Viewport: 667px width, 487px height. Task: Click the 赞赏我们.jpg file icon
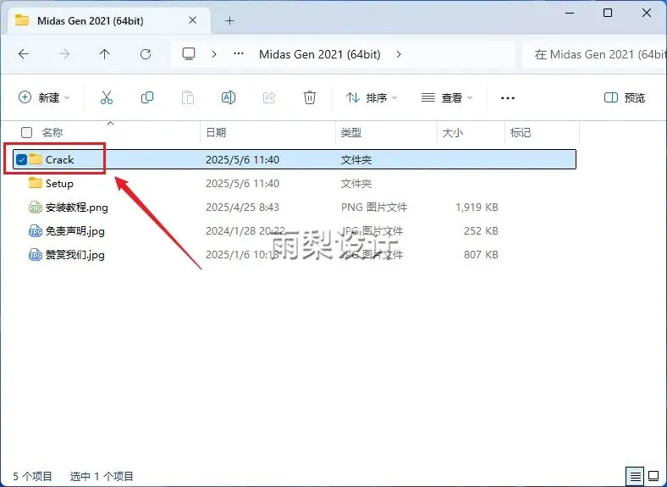click(36, 255)
